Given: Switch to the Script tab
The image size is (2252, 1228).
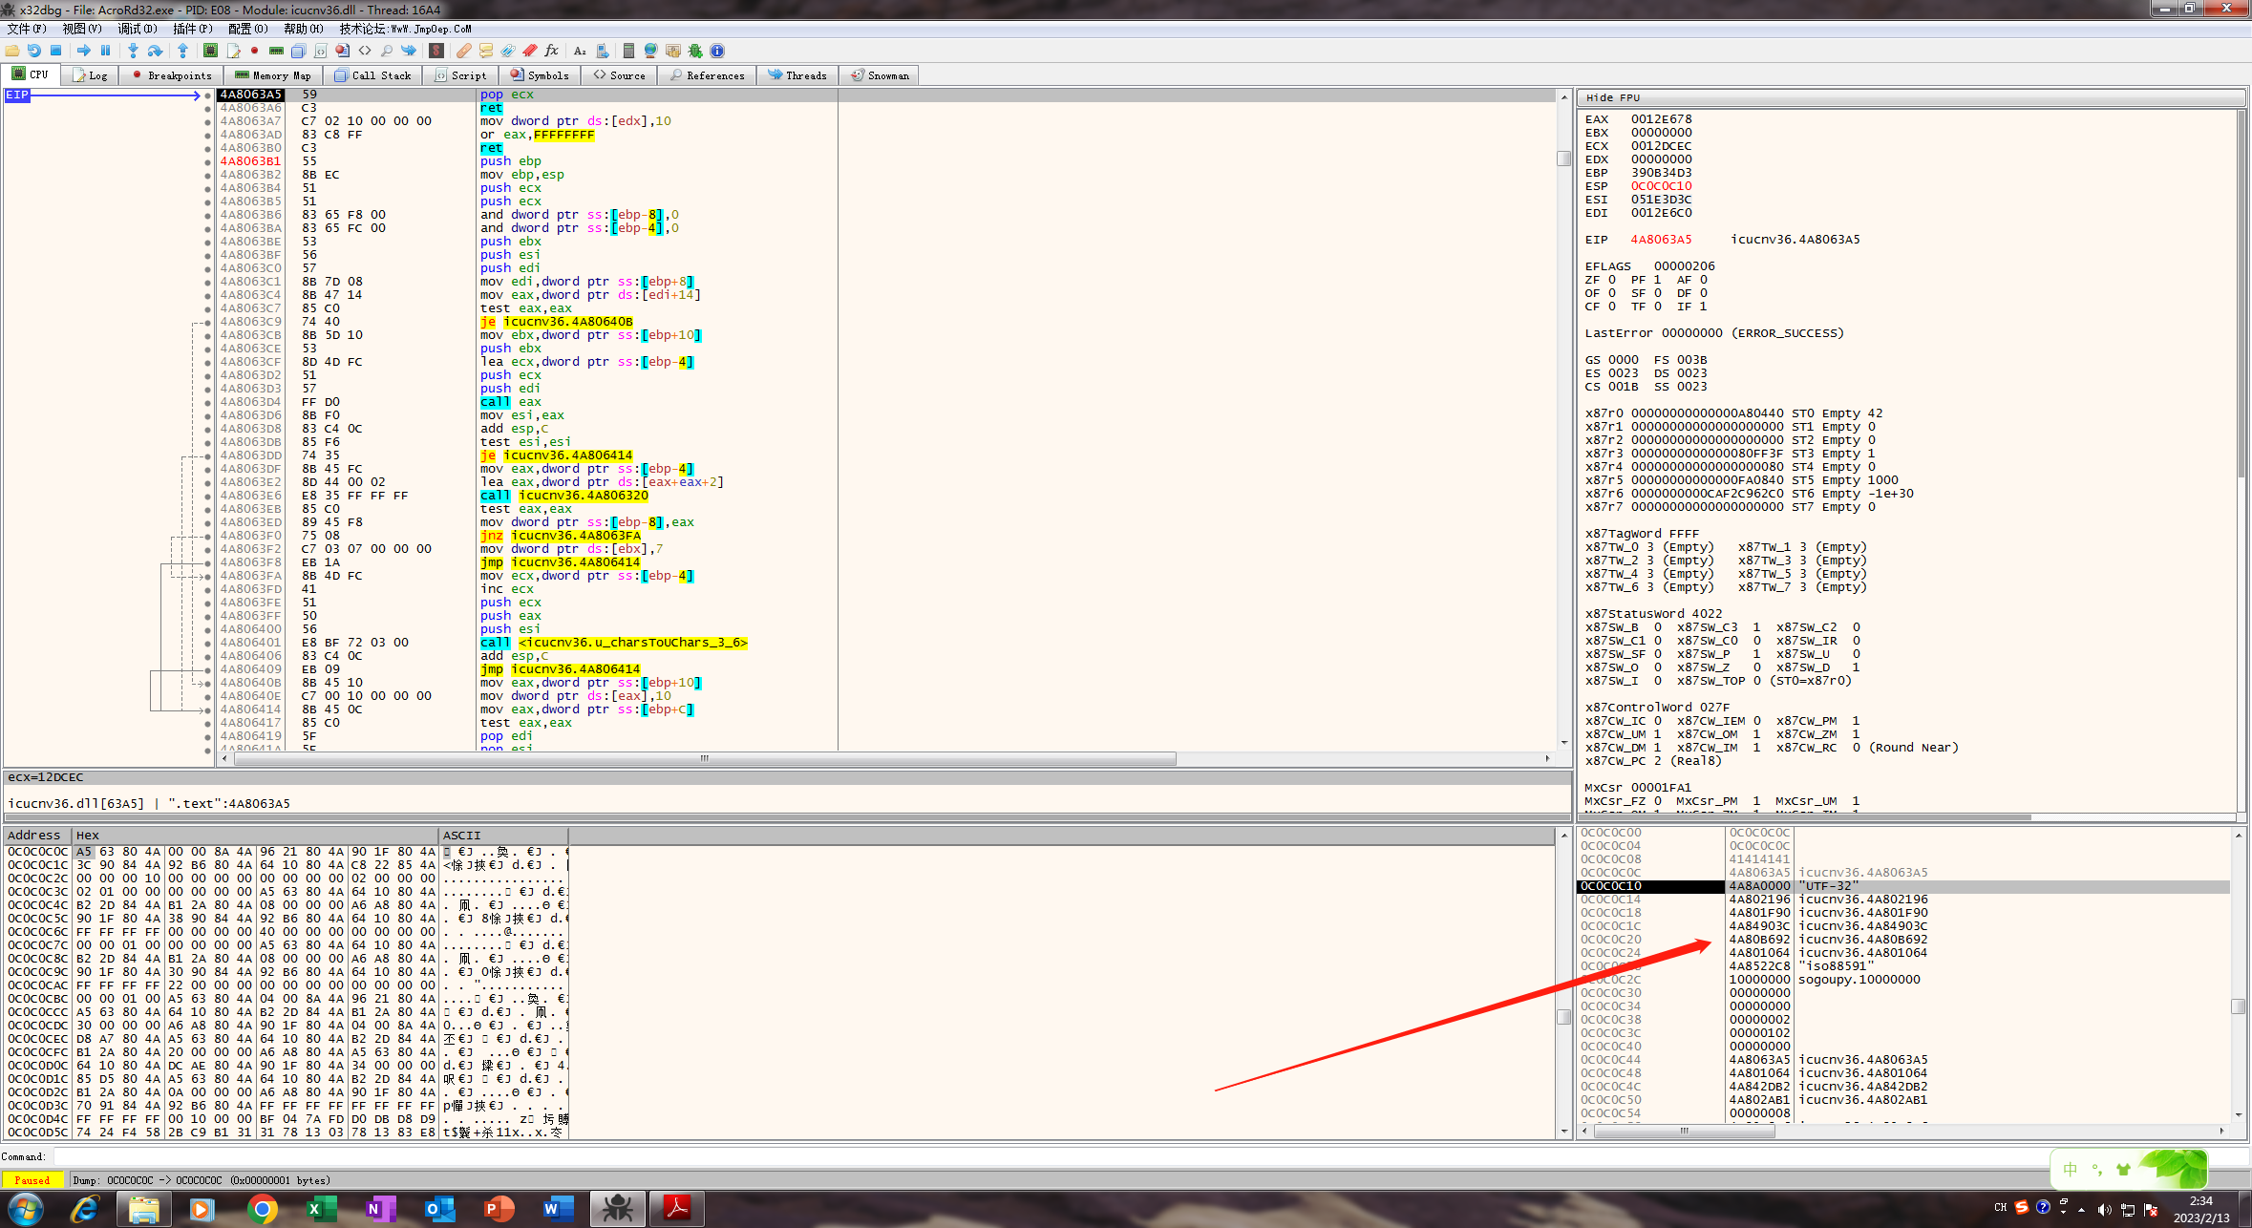Looking at the screenshot, I should point(461,75).
